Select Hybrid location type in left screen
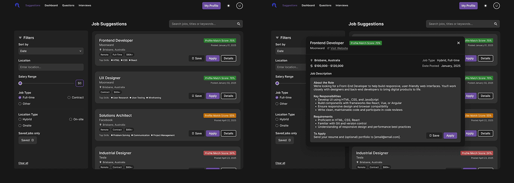 [20, 119]
